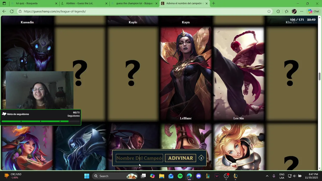View site information lock icon

[x=20, y=11]
